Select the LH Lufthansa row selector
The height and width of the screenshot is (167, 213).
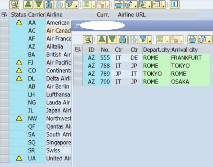coord(5,94)
